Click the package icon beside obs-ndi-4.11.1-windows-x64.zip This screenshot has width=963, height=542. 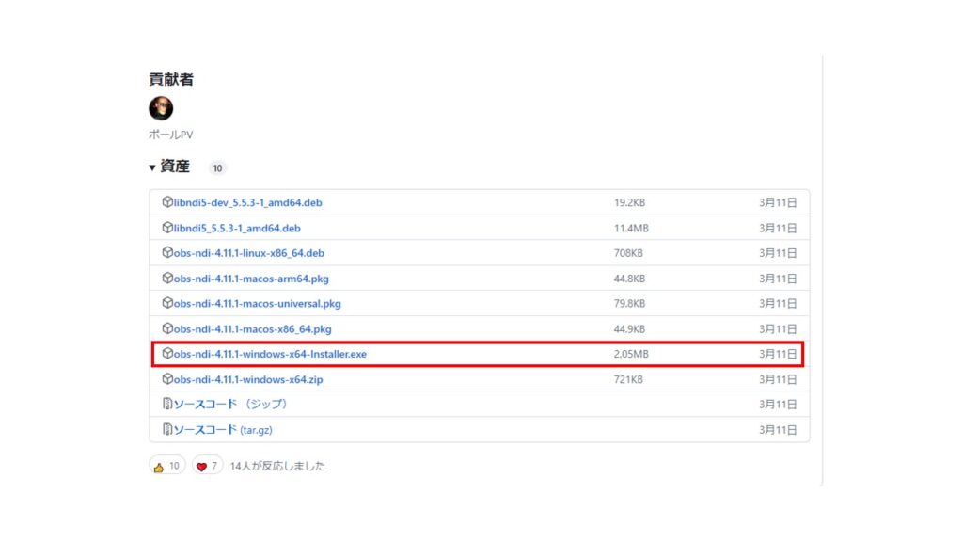(167, 378)
